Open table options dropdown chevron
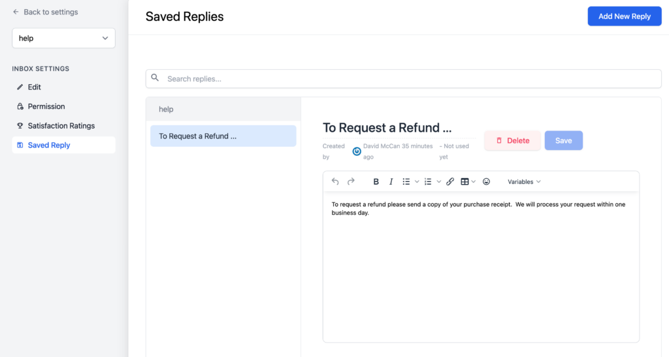 pyautogui.click(x=474, y=182)
